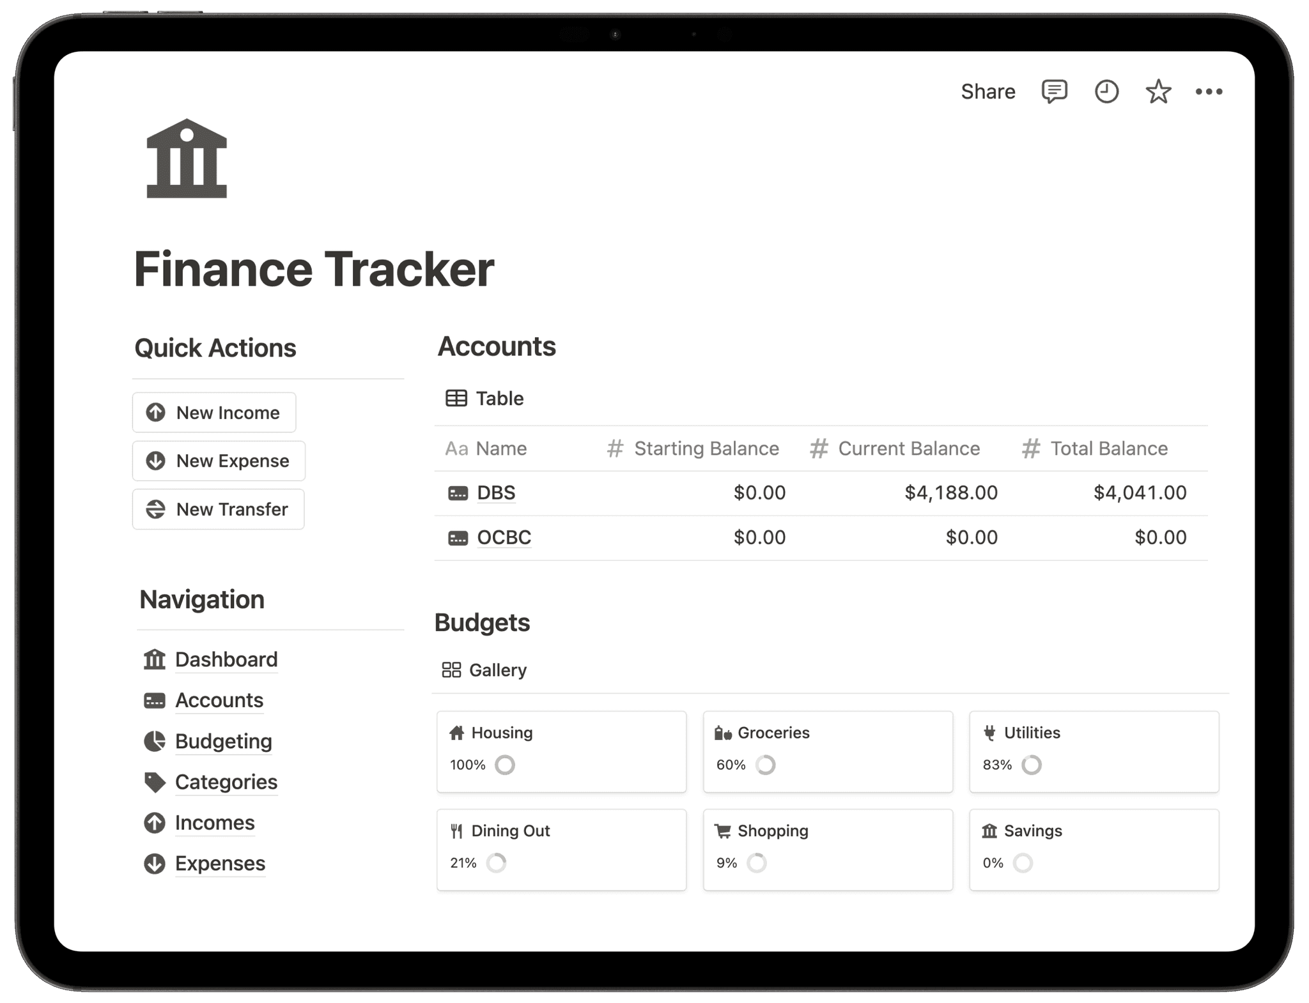This screenshot has height=1003, width=1309.
Task: Star the page as favorite
Action: click(1158, 92)
